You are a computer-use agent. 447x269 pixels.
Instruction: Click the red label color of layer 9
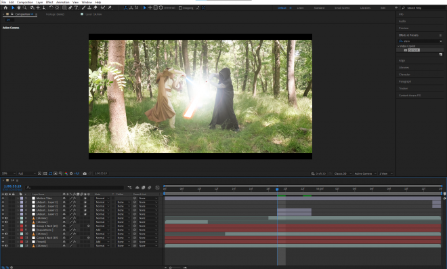tap(22, 230)
